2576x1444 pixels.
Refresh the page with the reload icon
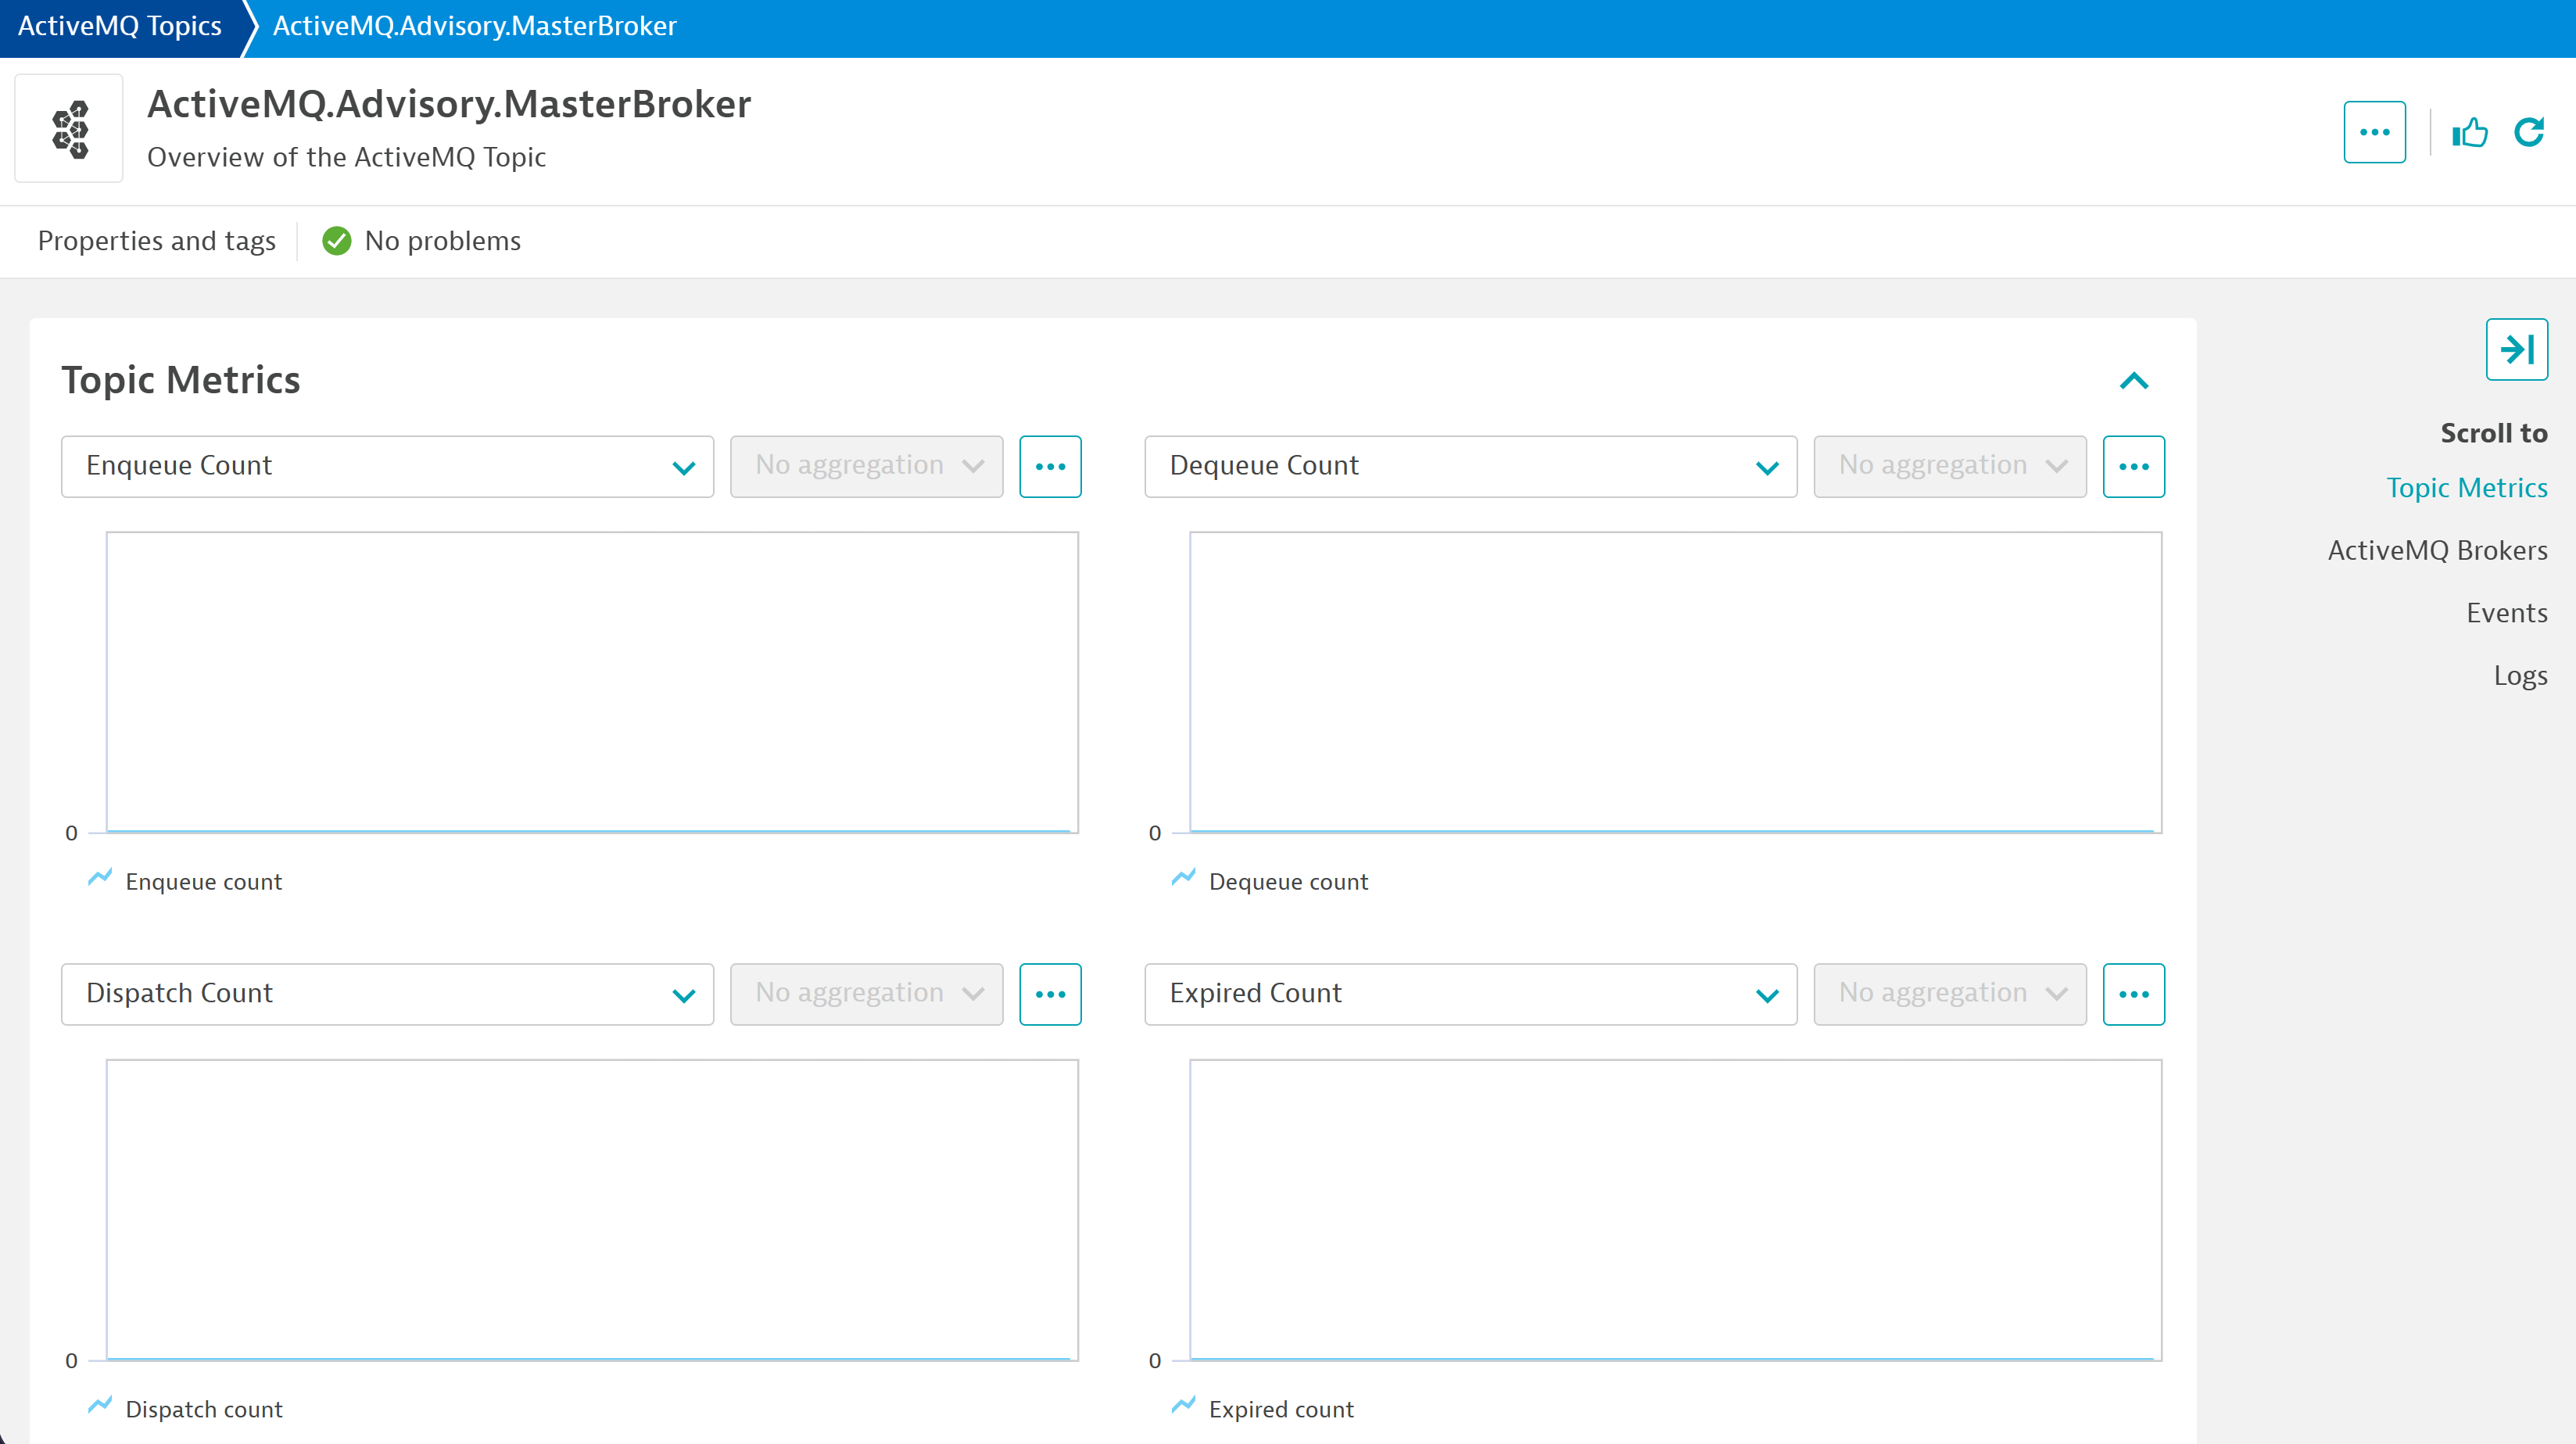[2529, 132]
